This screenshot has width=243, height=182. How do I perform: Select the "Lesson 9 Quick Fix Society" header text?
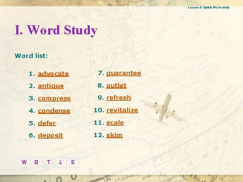pos(209,7)
